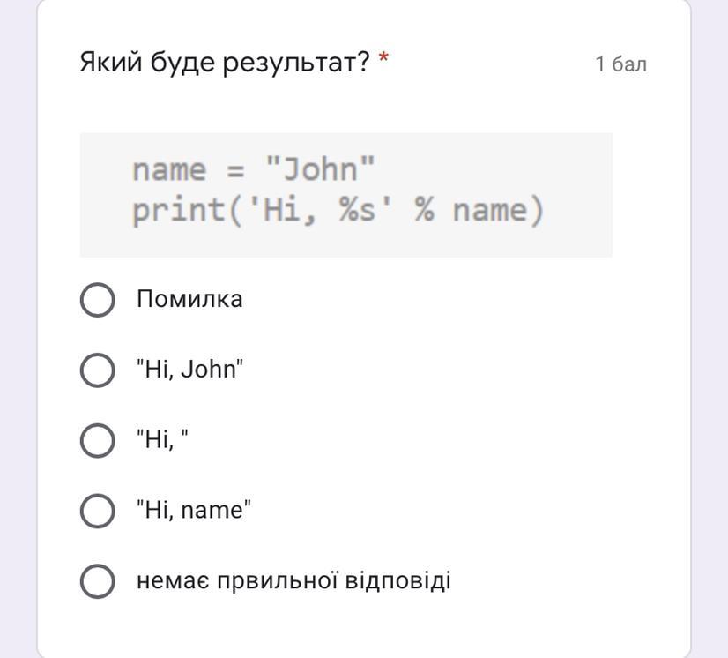The image size is (728, 658).
Task: Choose the "Hi, John" radio button
Action: pos(97,370)
